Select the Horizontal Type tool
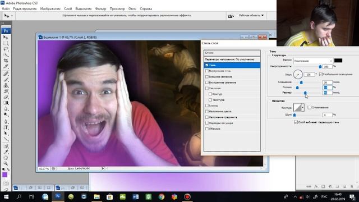359x202 pixels. (x=6, y=127)
